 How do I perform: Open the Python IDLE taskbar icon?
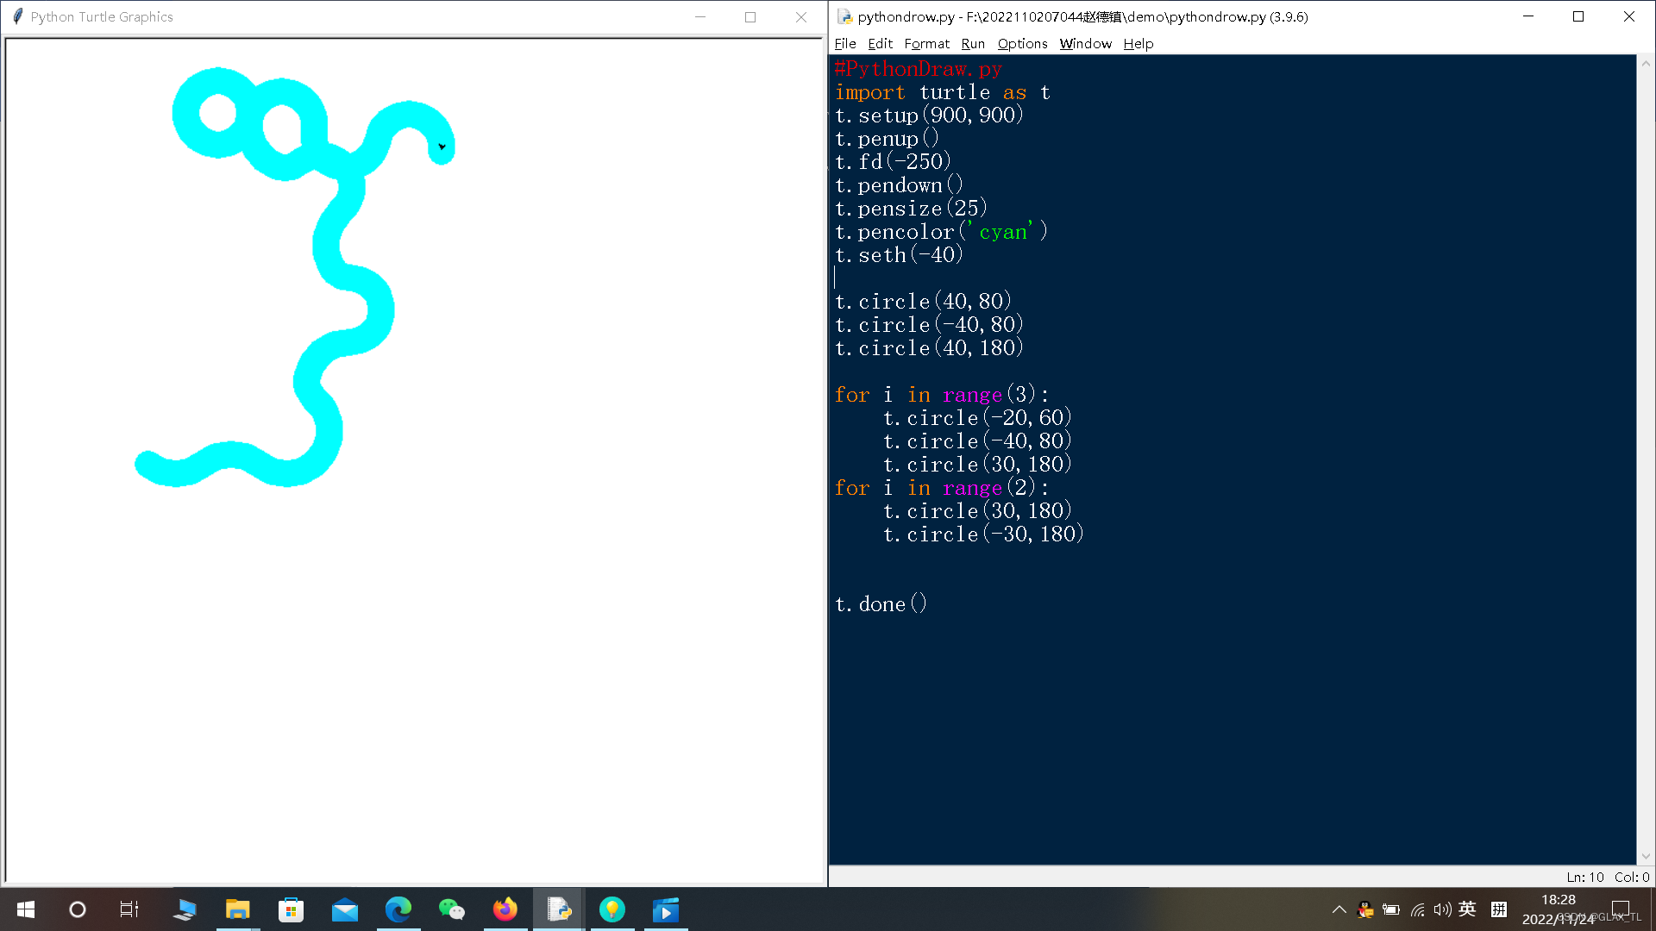(559, 909)
